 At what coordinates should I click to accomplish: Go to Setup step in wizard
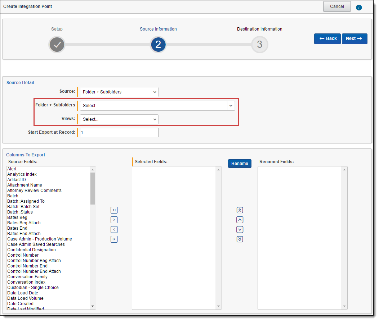tap(57, 45)
